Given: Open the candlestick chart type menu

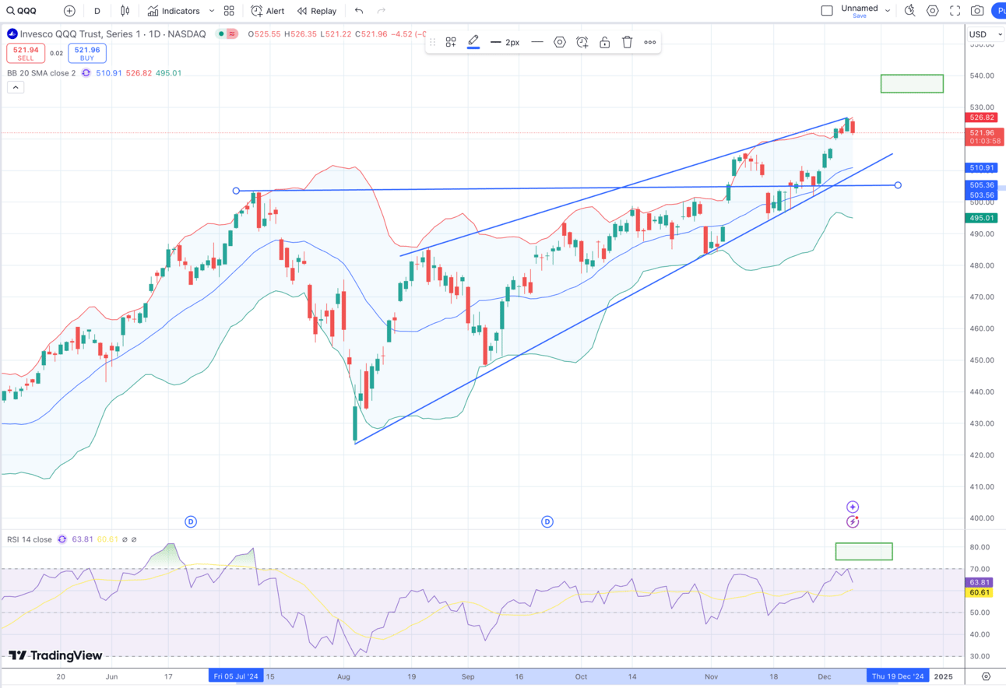Looking at the screenshot, I should point(125,11).
